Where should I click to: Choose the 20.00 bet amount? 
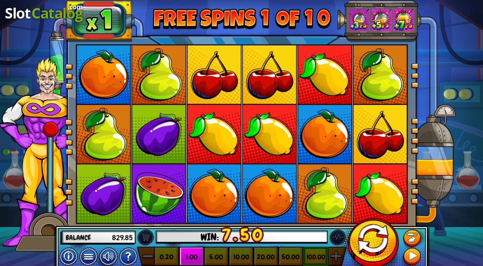click(x=265, y=256)
